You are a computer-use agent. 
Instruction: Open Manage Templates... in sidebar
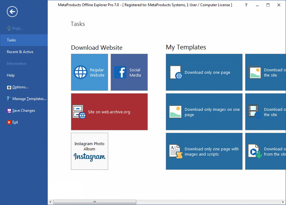(x=29, y=99)
